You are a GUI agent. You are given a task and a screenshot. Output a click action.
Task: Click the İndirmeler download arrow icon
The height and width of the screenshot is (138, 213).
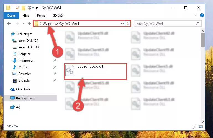(x=15, y=61)
